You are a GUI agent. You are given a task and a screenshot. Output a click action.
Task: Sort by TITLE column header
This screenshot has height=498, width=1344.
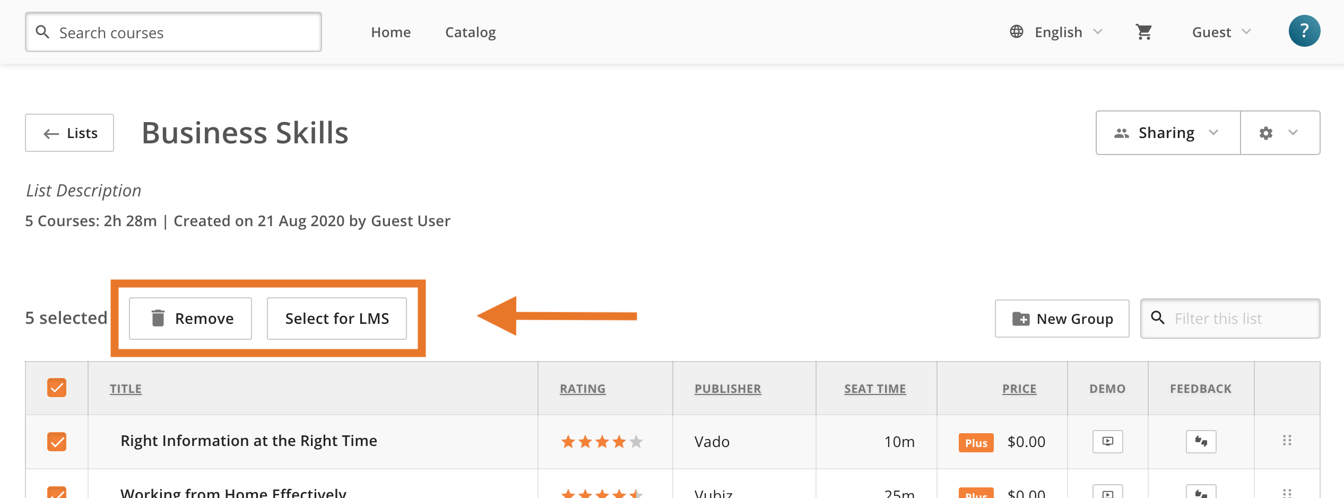[126, 389]
